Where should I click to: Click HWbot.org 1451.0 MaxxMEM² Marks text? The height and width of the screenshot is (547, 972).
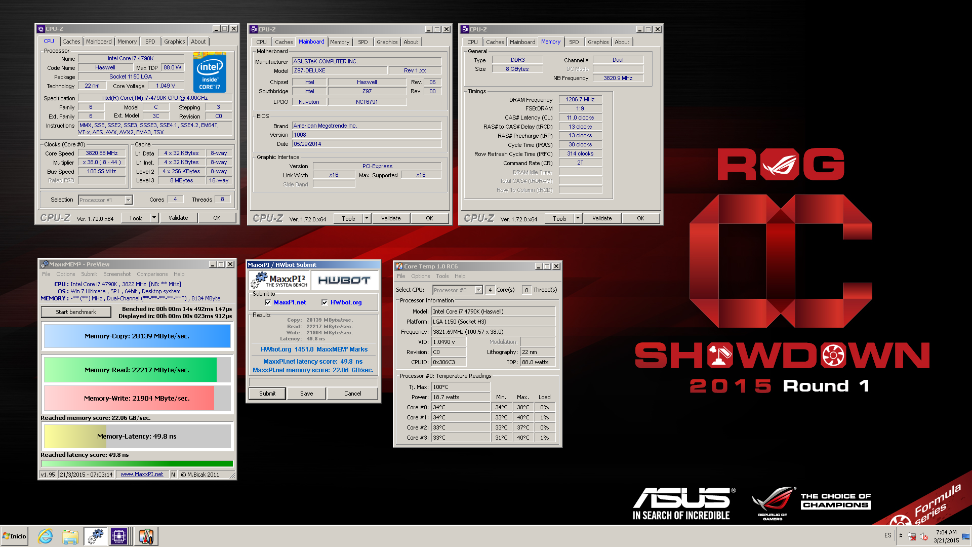[x=314, y=349]
